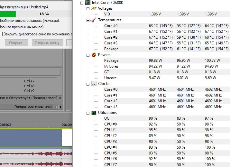
Task: Collapse the Powers tree section
Action: [88, 55]
